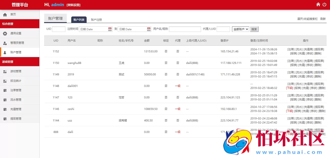Image resolution: width=330 pixels, height=158 pixels.
Task: Select the 流水管理 sidebar icon
Action: pos(5,100)
